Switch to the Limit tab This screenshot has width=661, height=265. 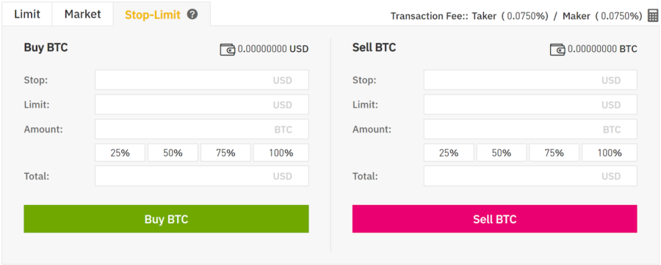click(x=27, y=15)
